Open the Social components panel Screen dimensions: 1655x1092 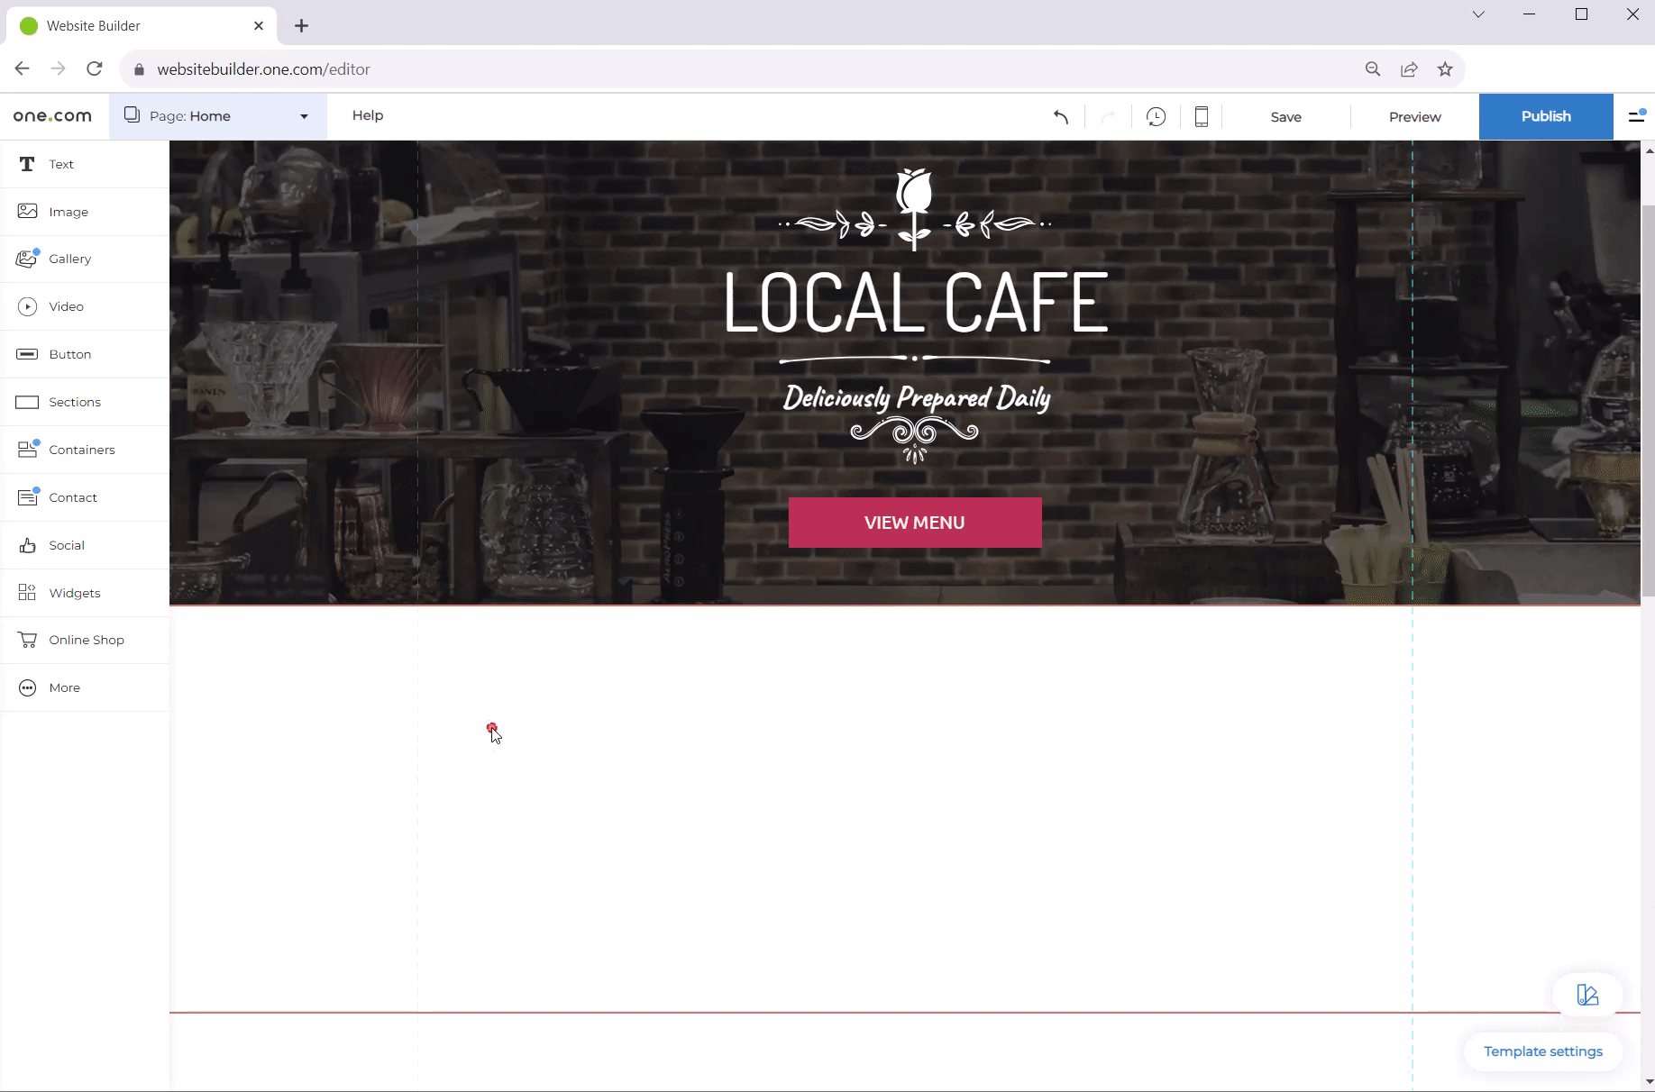66,546
